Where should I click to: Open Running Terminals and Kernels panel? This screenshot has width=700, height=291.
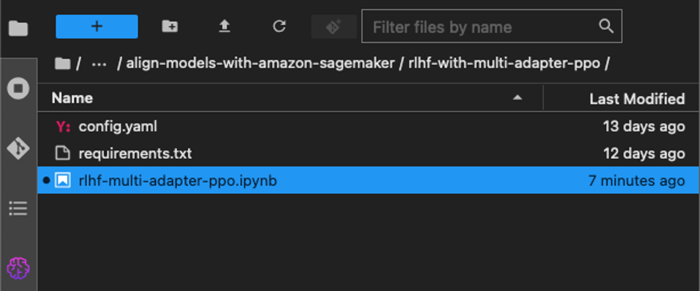coord(18,89)
